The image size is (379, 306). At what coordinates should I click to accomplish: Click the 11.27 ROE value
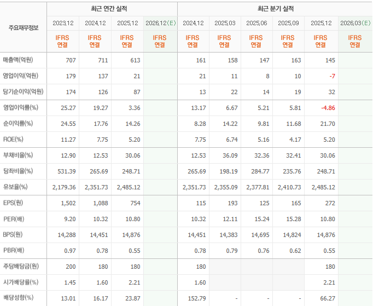pos(68,140)
